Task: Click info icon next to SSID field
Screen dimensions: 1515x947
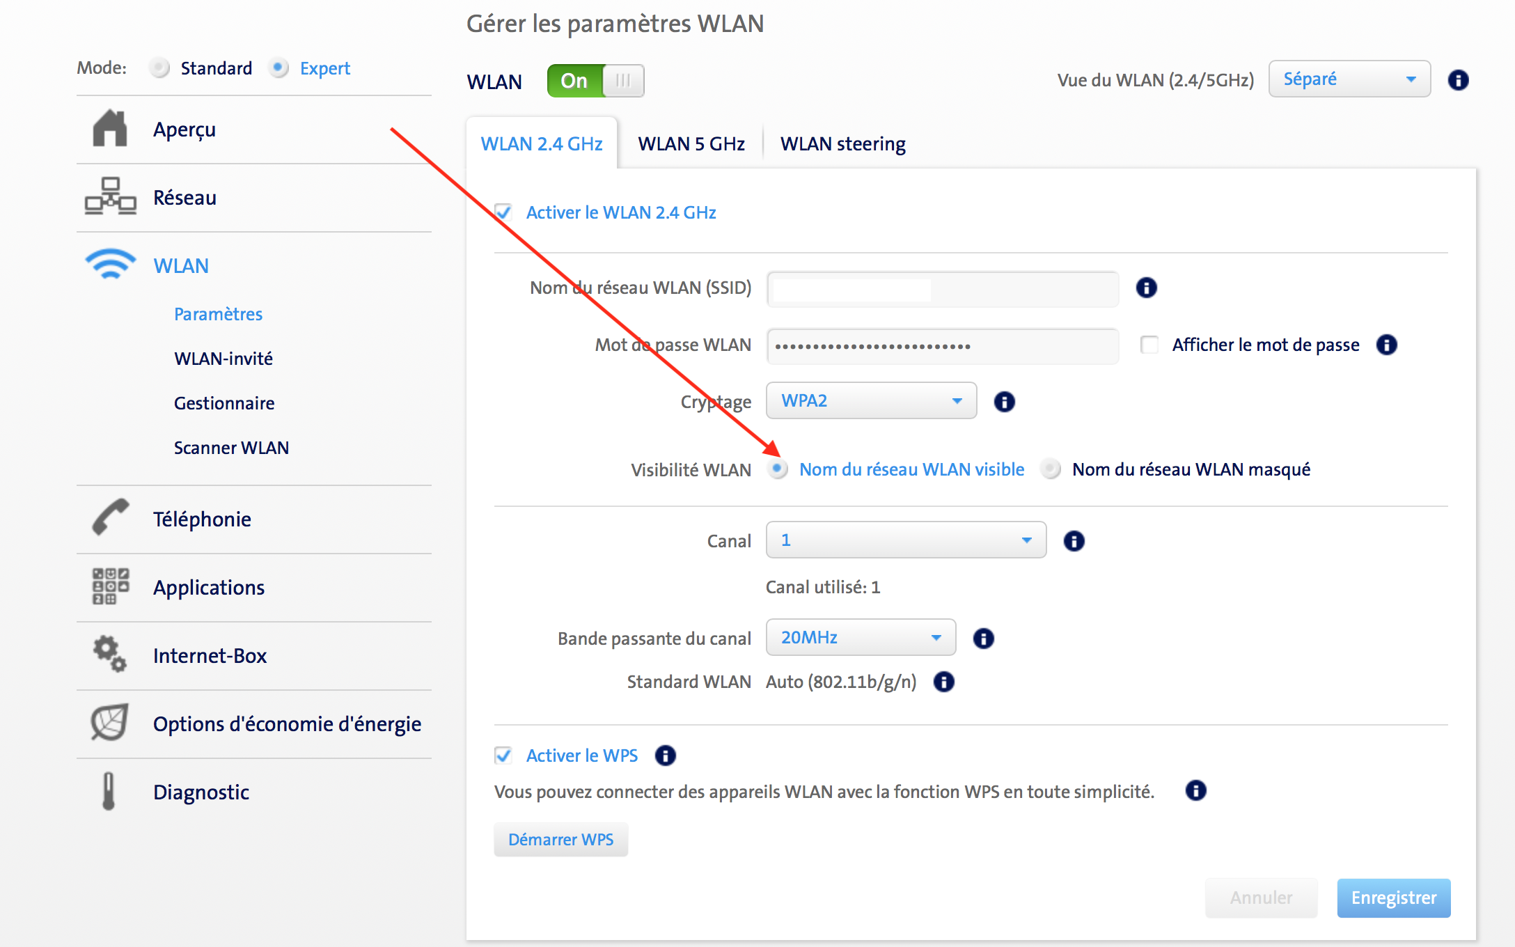Action: click(x=1146, y=288)
